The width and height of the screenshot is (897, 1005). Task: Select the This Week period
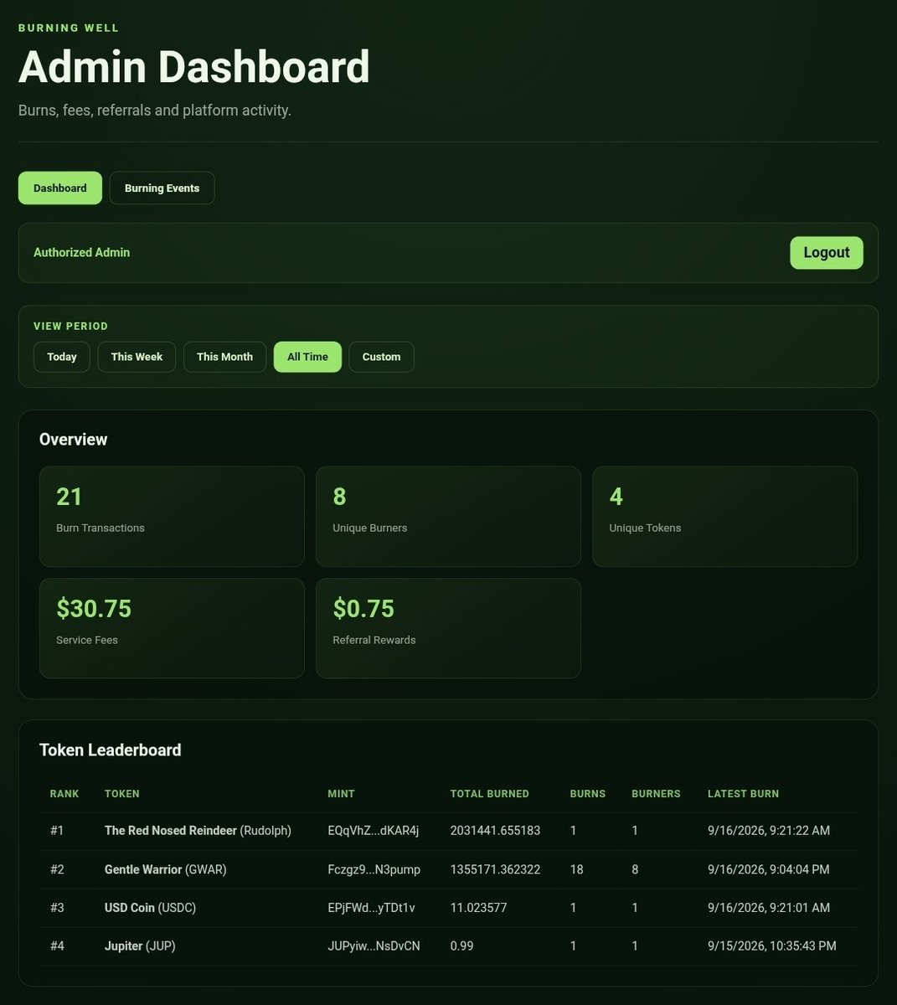(137, 357)
